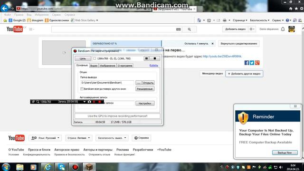
Task: Switch to the Видео tab in Bandicam
Action: 94,66
